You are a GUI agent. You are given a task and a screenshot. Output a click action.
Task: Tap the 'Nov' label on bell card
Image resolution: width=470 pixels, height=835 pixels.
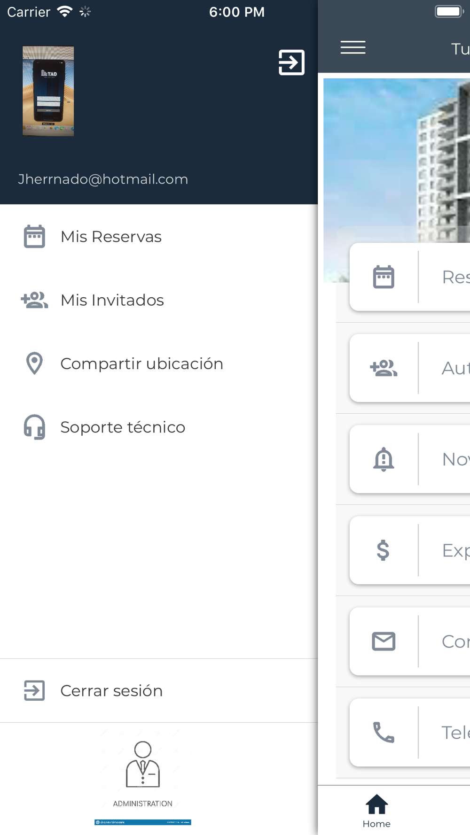456,459
